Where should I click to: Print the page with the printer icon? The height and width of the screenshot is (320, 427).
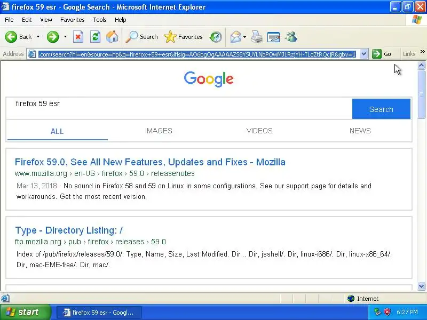pos(257,37)
